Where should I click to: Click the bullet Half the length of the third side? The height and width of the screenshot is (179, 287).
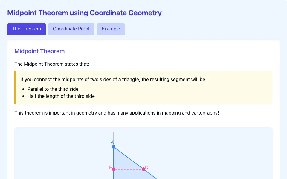coord(61,96)
